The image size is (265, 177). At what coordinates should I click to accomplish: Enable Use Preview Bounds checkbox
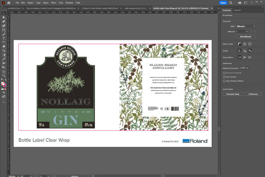225,72
